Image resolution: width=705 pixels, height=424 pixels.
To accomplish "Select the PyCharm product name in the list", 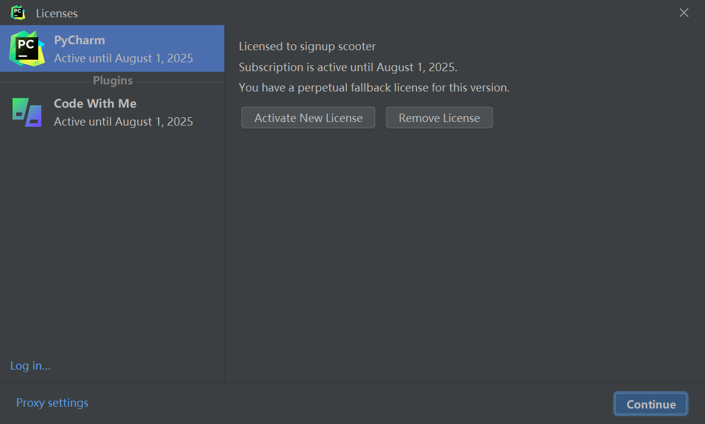I will click(80, 41).
